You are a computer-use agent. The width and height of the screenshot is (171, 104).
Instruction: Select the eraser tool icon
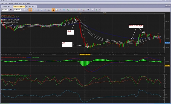coord(92,10)
